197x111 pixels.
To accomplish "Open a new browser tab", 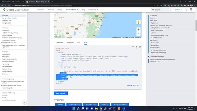I will (52, 2).
